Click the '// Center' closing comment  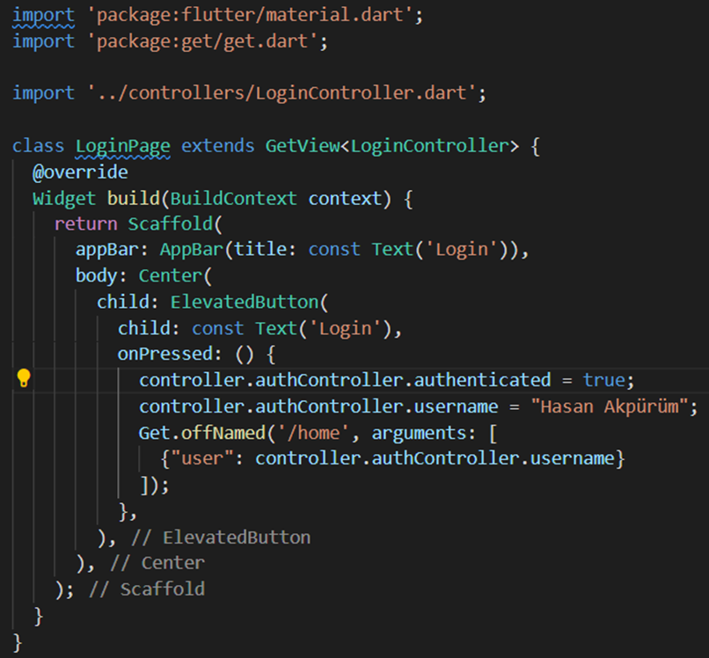point(157,563)
